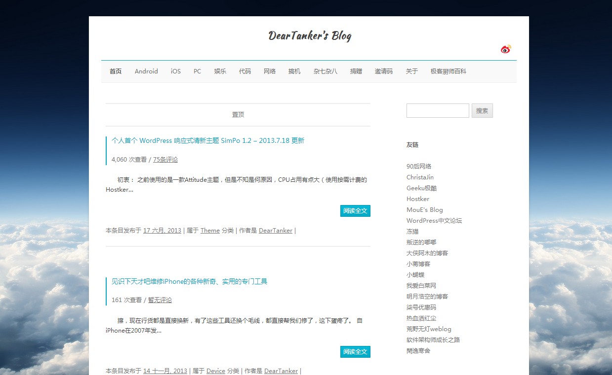Open the Theme category link
The width and height of the screenshot is (612, 375).
click(210, 231)
